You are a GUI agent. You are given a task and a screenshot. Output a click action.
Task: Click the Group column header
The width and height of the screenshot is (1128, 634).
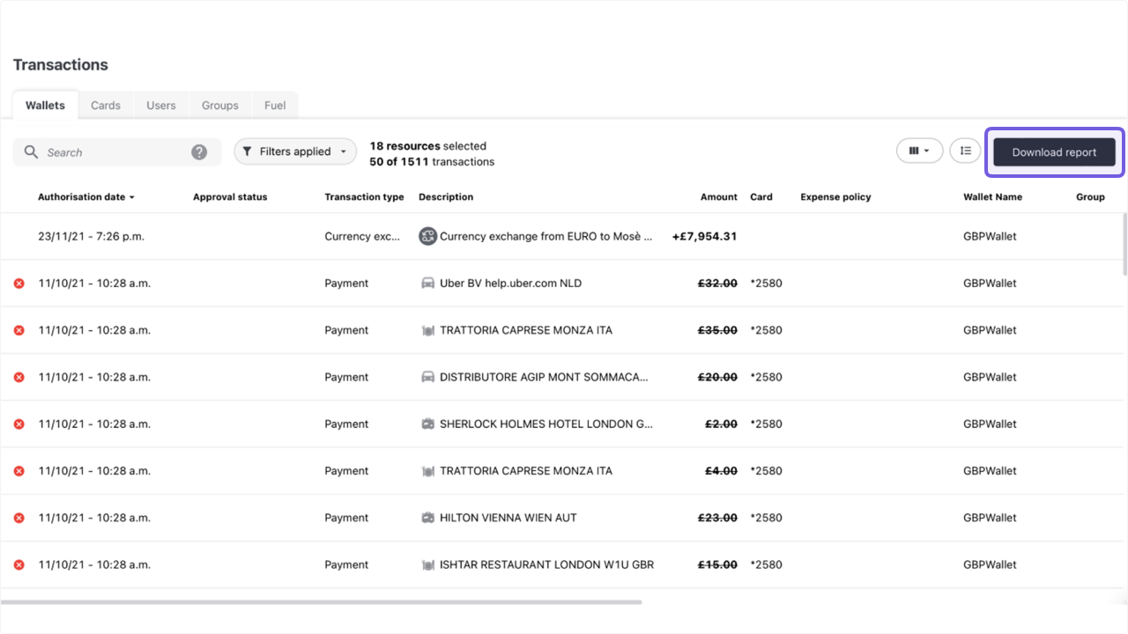coord(1090,197)
